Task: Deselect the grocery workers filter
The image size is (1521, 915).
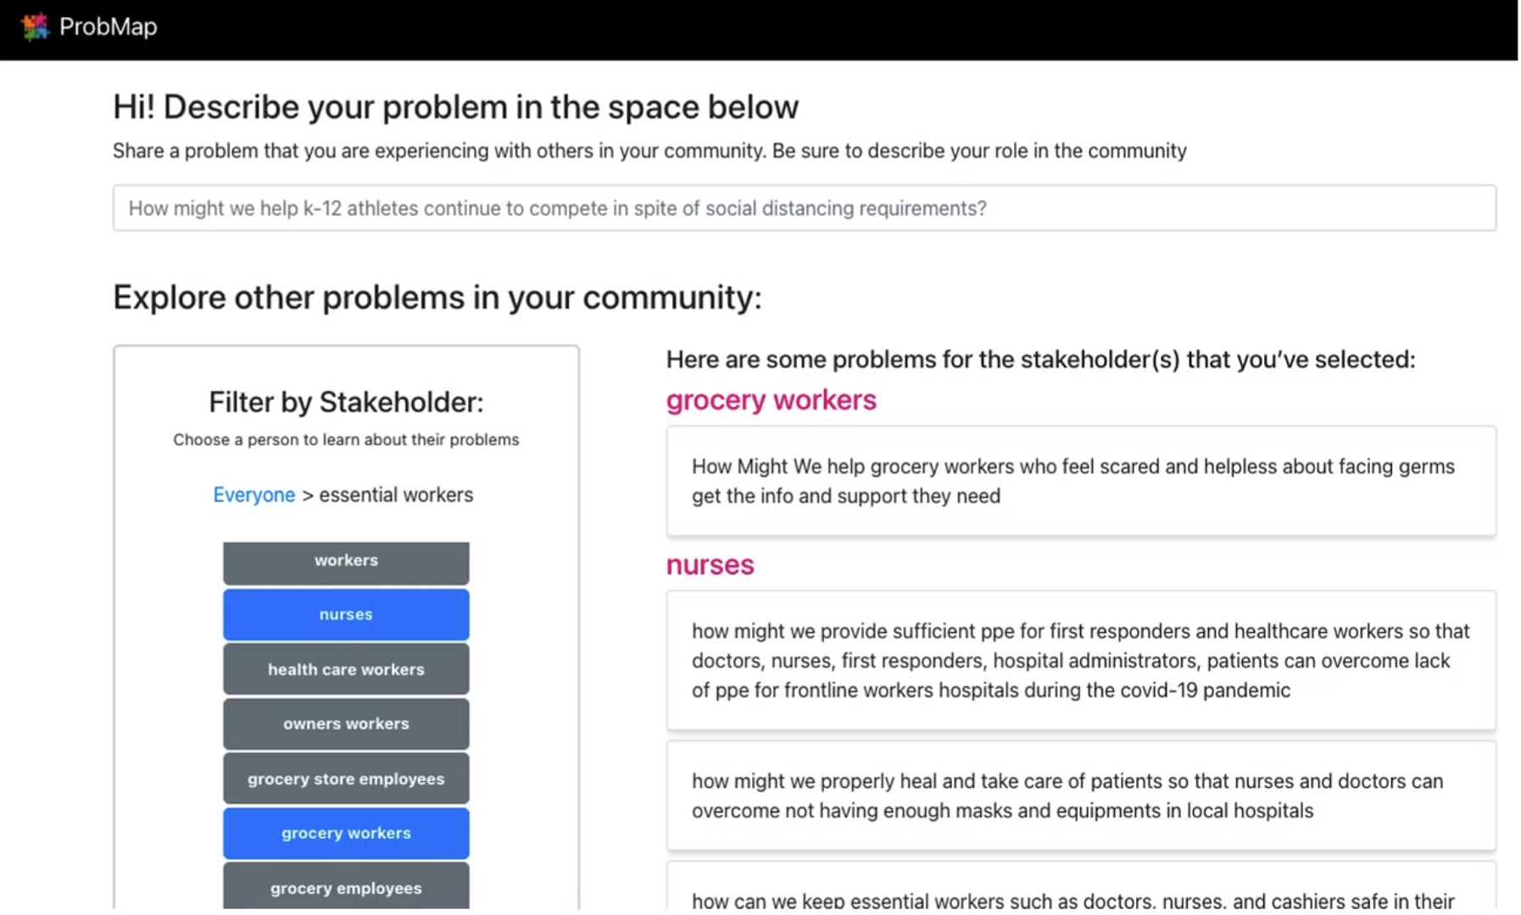Action: [x=346, y=834]
